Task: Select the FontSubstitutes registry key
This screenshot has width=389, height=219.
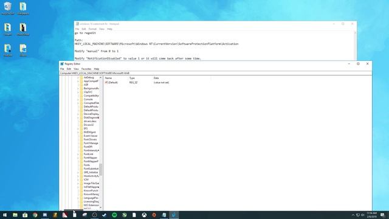Action: 91,169
